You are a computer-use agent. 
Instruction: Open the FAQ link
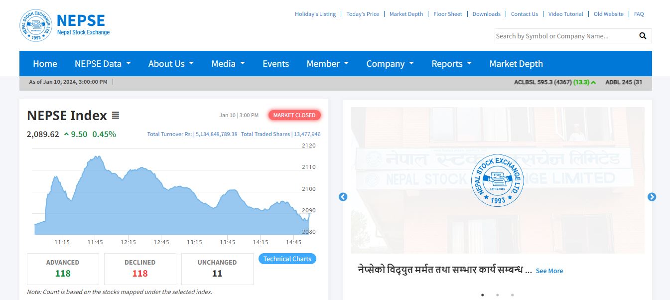pyautogui.click(x=639, y=14)
